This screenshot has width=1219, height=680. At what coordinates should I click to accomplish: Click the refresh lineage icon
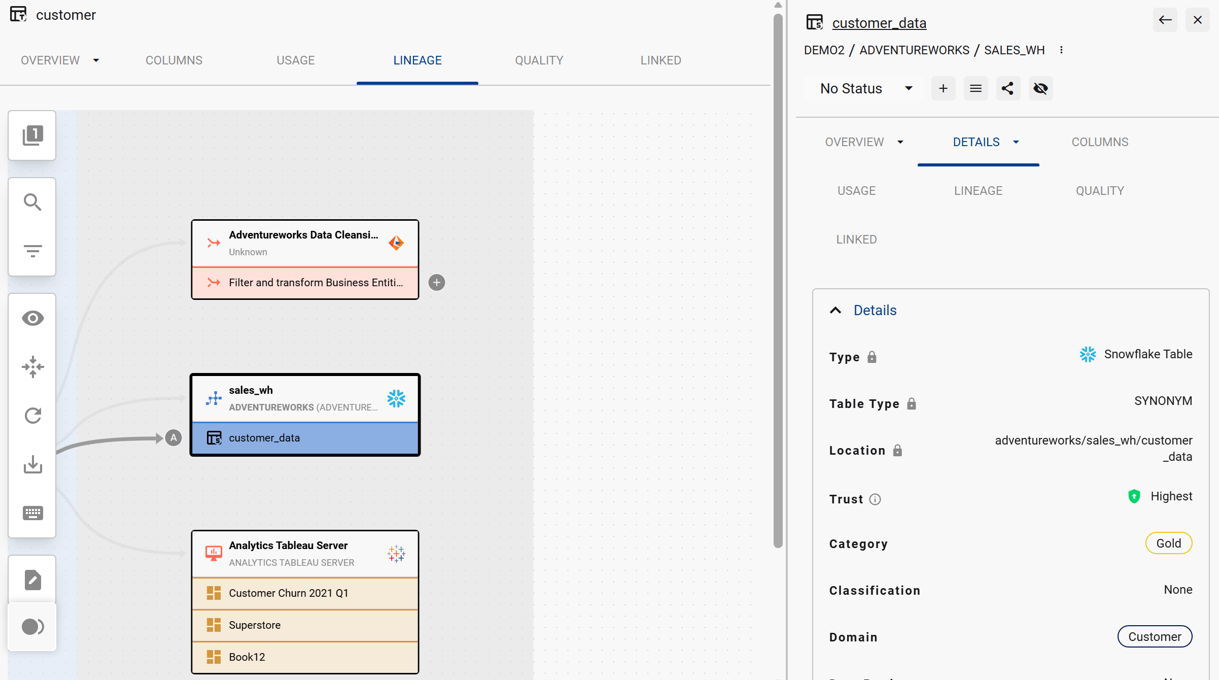(32, 416)
